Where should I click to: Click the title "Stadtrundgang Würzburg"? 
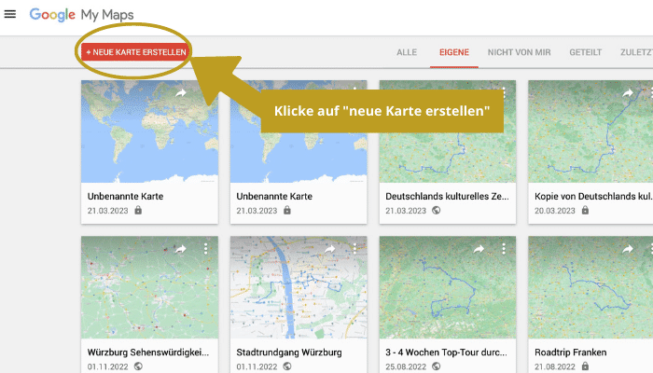coord(289,352)
